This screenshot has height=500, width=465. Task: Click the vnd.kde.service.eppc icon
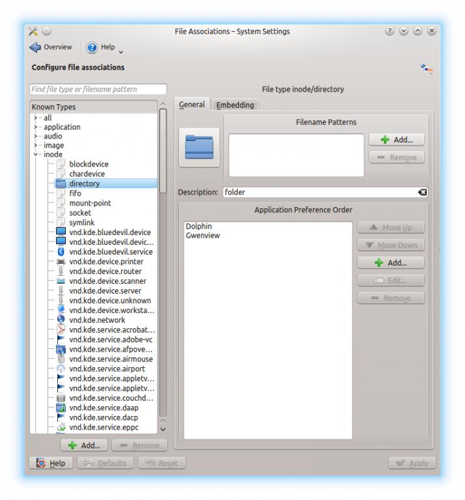click(x=61, y=427)
